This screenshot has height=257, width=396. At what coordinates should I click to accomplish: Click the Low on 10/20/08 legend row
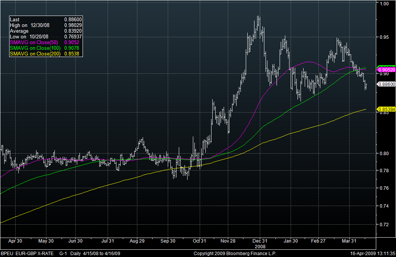46,36
